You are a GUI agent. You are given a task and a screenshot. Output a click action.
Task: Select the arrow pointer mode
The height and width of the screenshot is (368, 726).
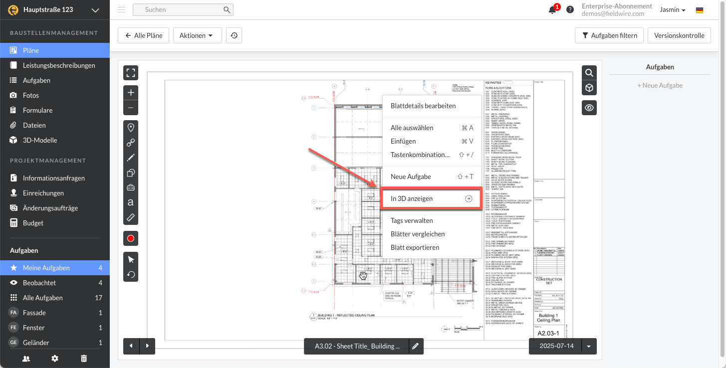coord(131,259)
